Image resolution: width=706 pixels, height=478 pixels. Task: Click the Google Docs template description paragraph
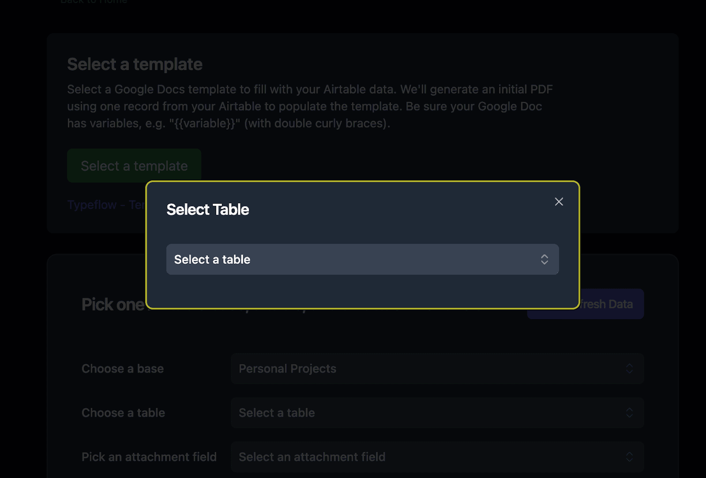[309, 106]
